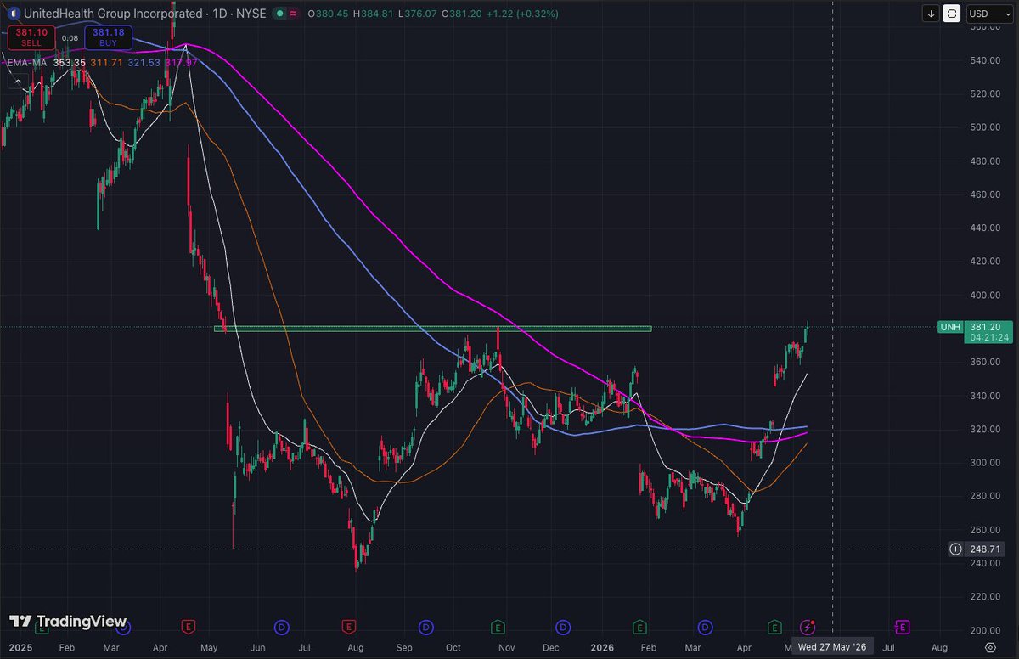
Task: Click the down-arrow button beside USD
Action: point(932,14)
